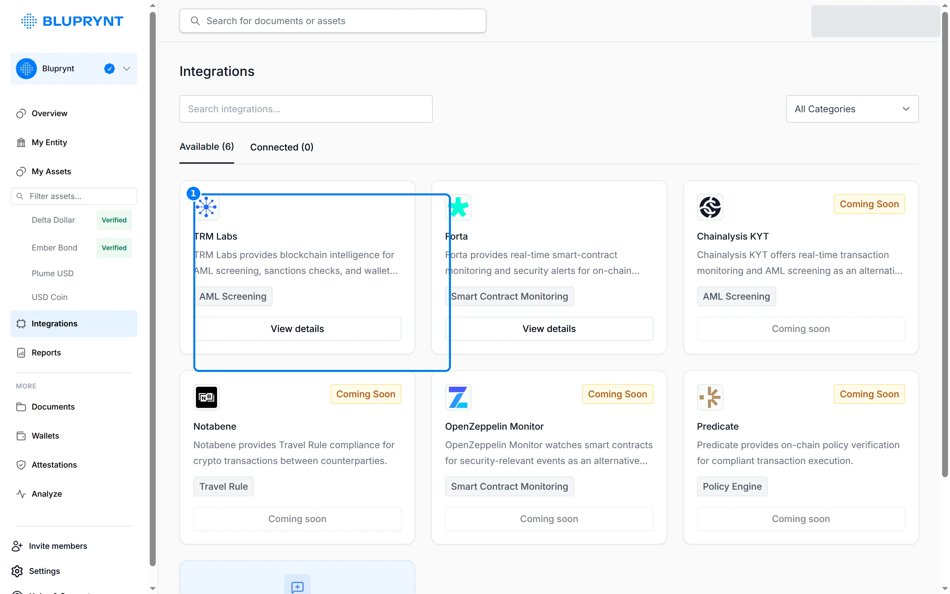Open the Analyze page
The width and height of the screenshot is (950, 594).
pos(74,494)
